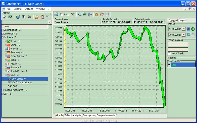Select Great Britain - 1 in the tree
This screenshot has height=123, width=197.
(x=19, y=56)
